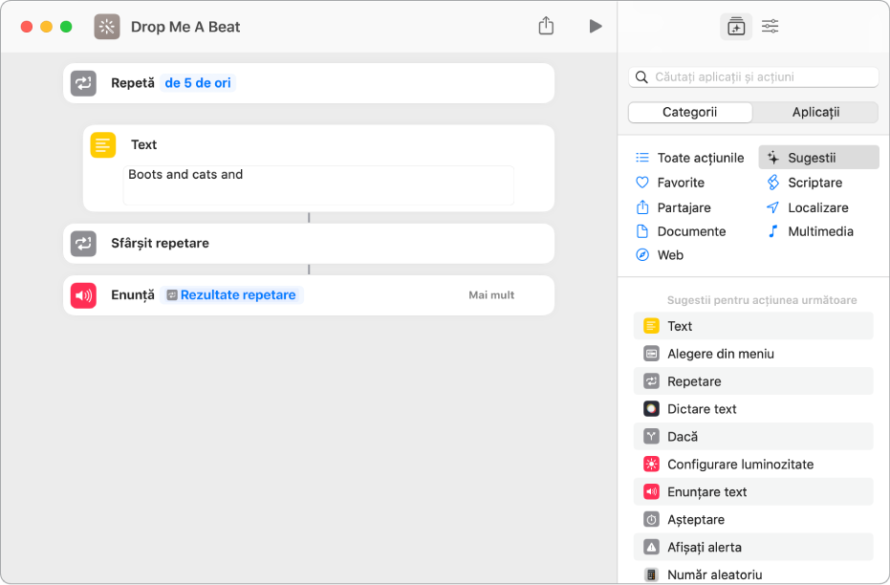Expand Mai mult options for Enunță
This screenshot has height=585, width=890.
coord(491,295)
